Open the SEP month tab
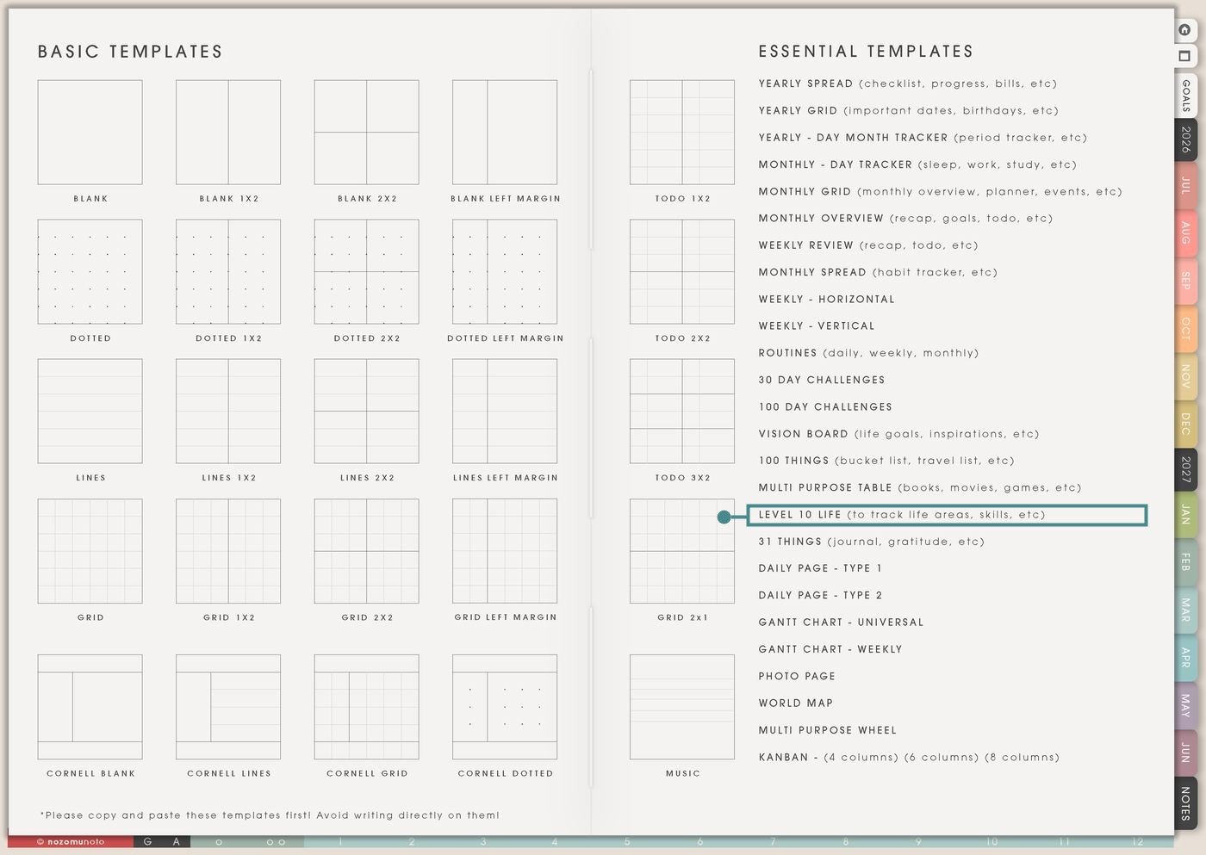 click(1186, 281)
